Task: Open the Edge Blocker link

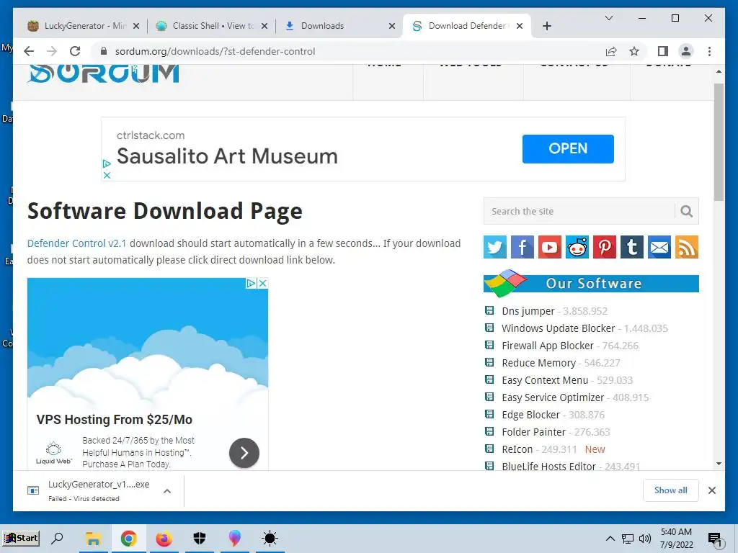Action: coord(531,415)
